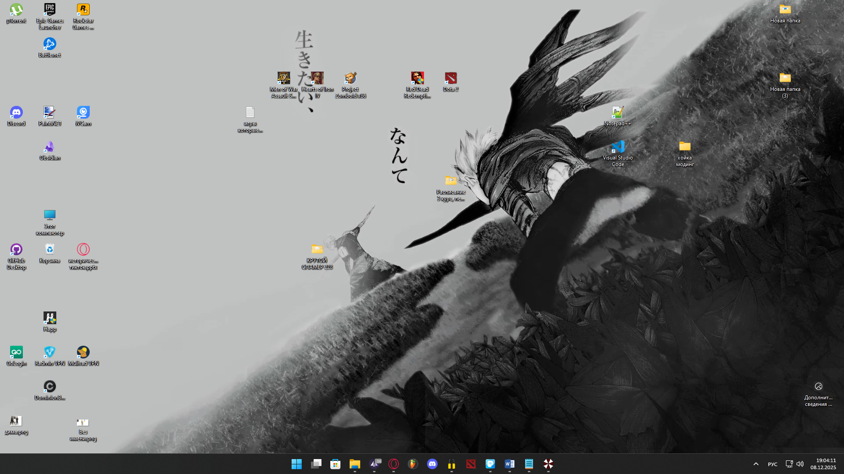Select the Epic Games Launcher shortcut
The height and width of the screenshot is (474, 844).
click(x=50, y=17)
